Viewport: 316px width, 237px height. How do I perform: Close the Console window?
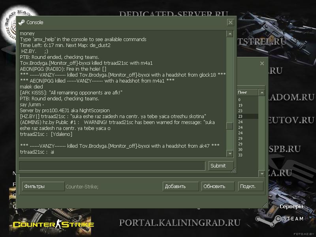(x=230, y=23)
